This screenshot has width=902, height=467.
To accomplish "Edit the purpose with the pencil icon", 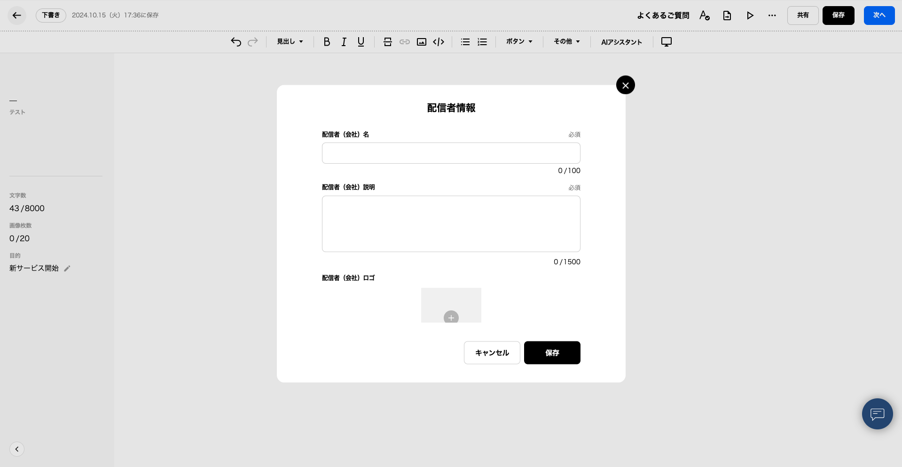I will pyautogui.click(x=67, y=269).
